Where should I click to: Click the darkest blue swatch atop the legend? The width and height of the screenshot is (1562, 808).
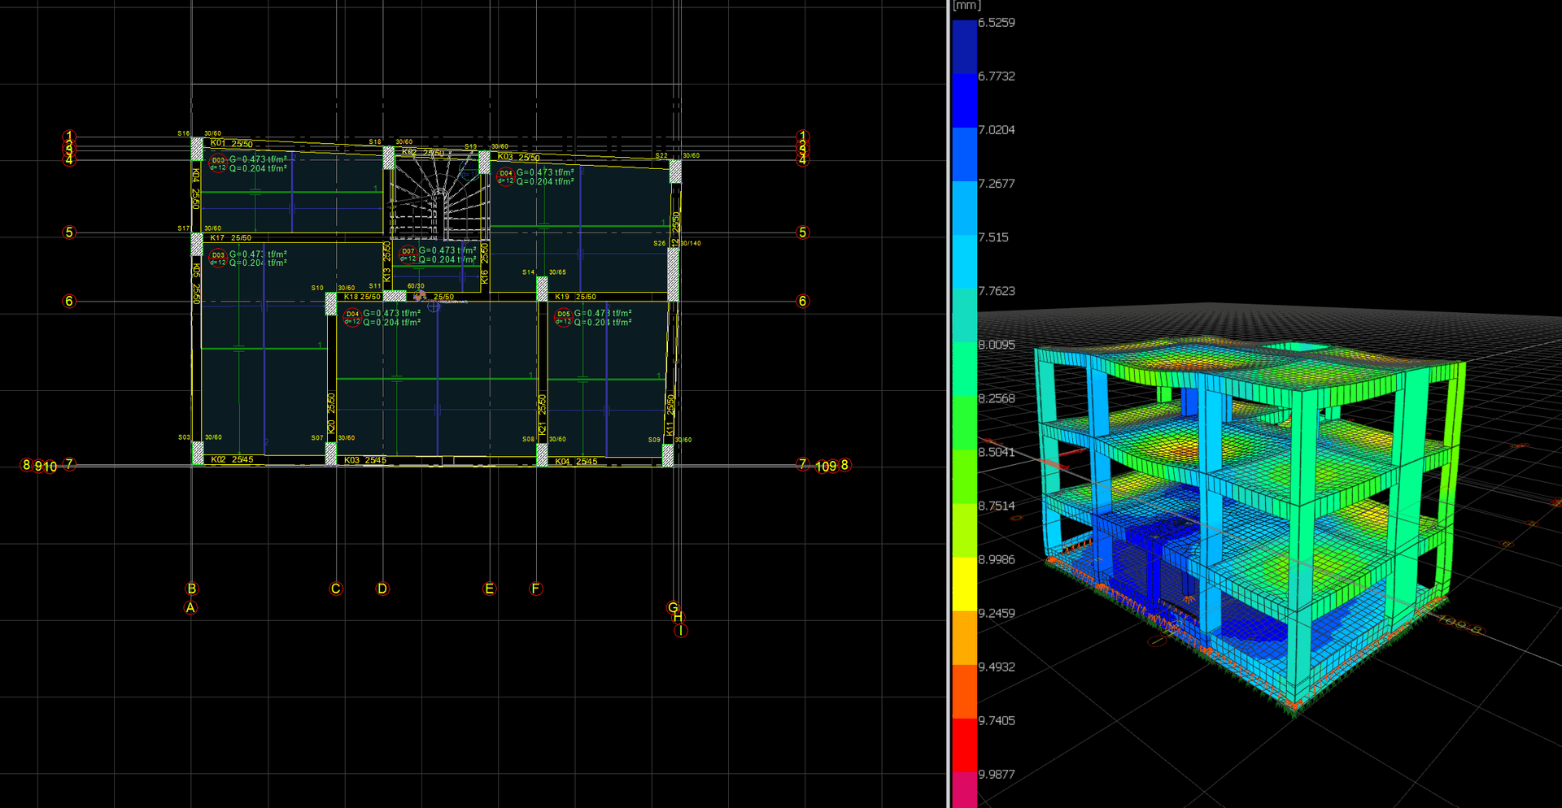pyautogui.click(x=965, y=46)
